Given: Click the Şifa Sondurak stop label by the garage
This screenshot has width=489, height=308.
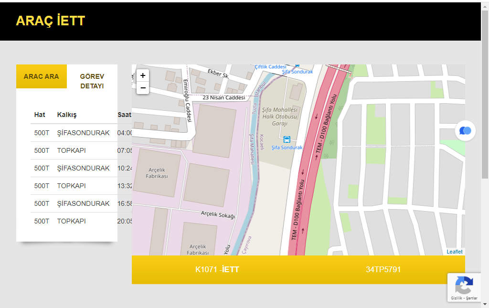Looking at the screenshot, I should [287, 148].
